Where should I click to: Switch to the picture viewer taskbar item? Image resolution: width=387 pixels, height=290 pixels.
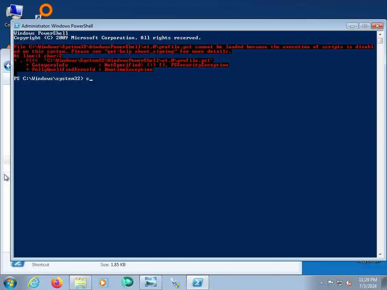[x=150, y=282]
